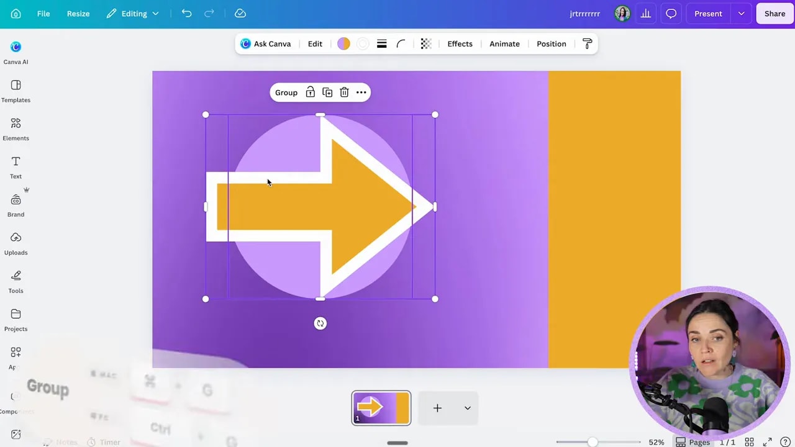Toggle the Pages panel button
Image resolution: width=795 pixels, height=447 pixels.
(693, 442)
